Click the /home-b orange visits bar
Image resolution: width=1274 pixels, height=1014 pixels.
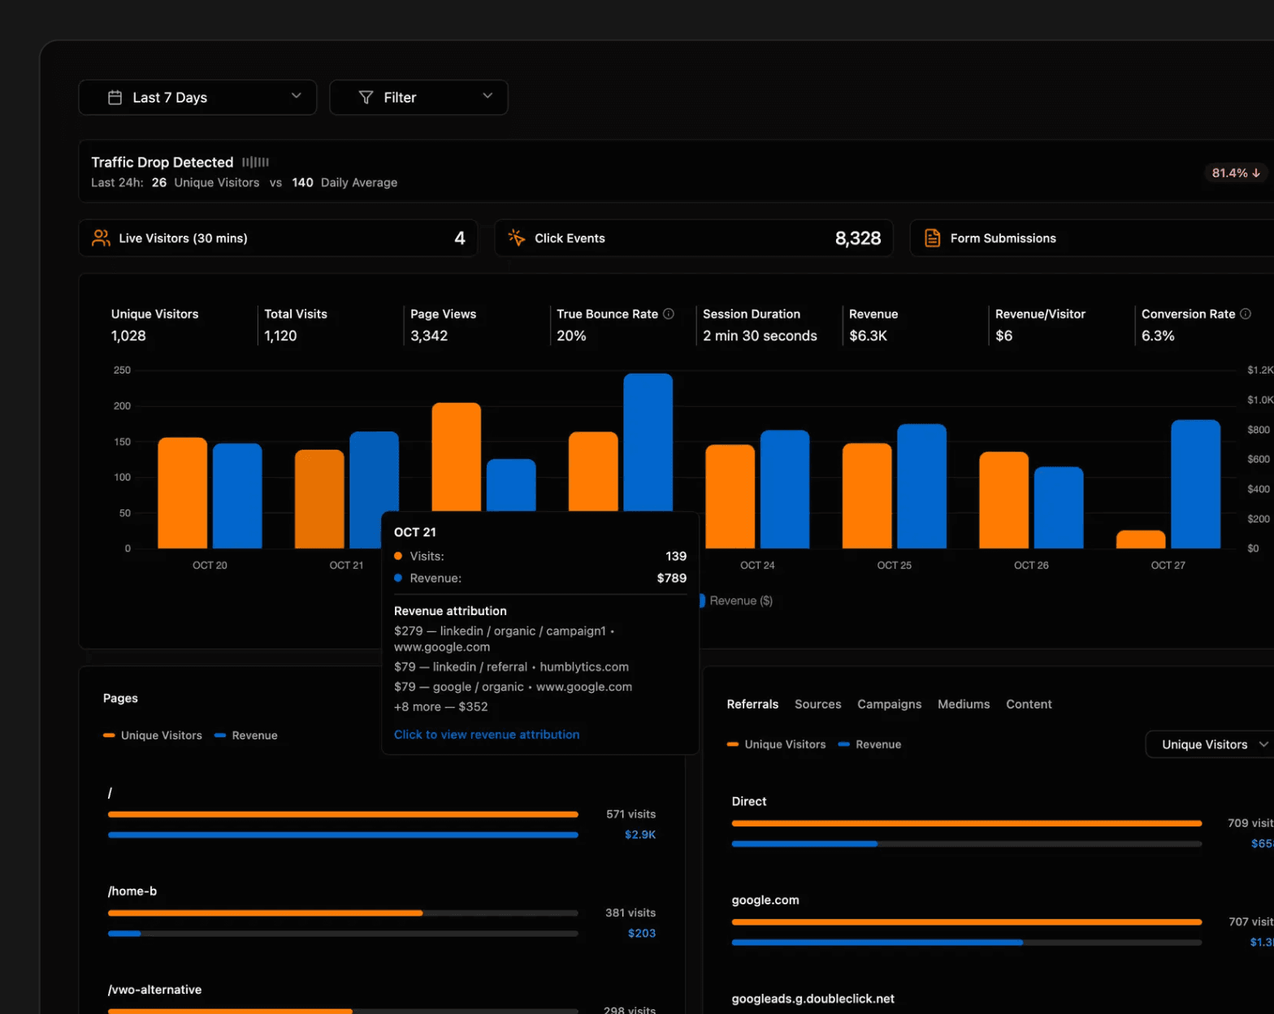tap(265, 913)
